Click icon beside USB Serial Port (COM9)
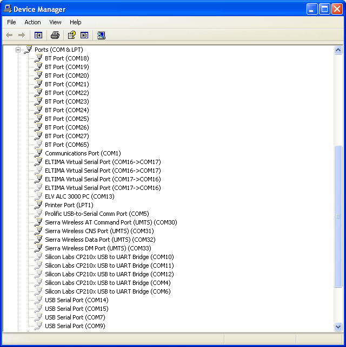 pyautogui.click(x=38, y=326)
